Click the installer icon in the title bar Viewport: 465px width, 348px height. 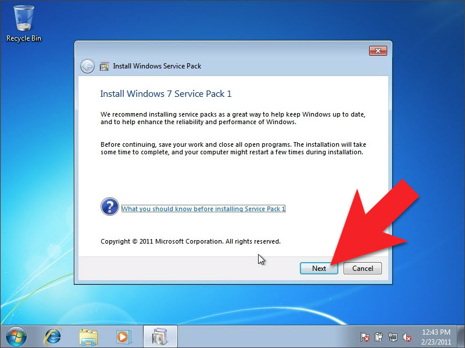point(104,66)
